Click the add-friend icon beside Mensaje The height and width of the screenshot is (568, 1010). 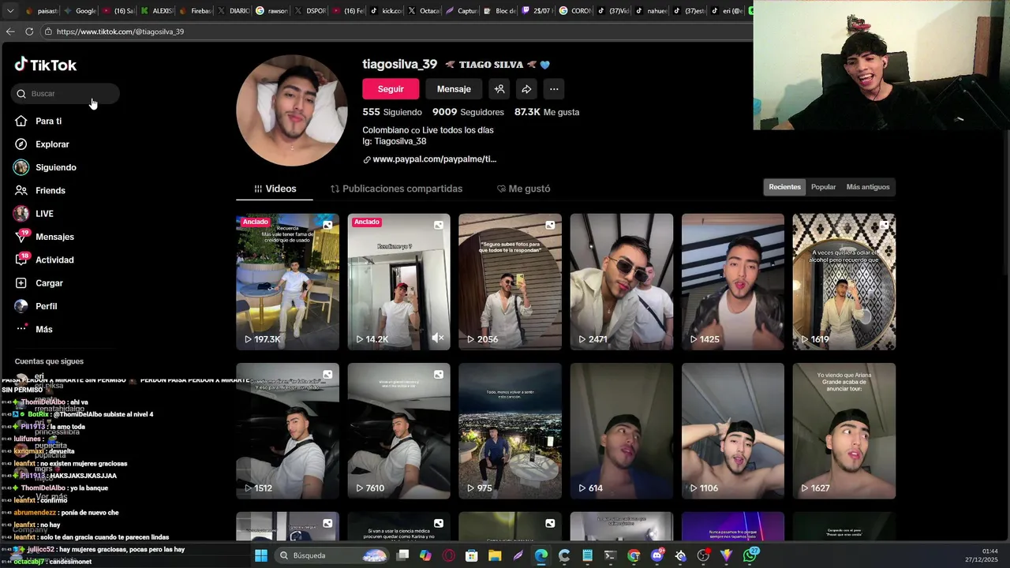pos(499,89)
